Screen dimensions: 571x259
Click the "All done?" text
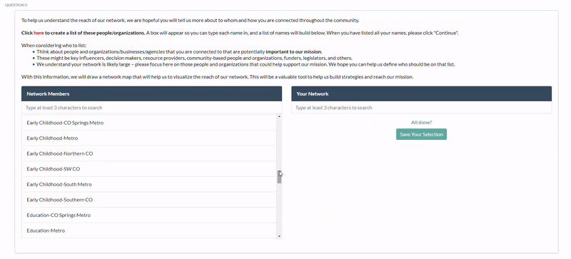[x=421, y=123]
